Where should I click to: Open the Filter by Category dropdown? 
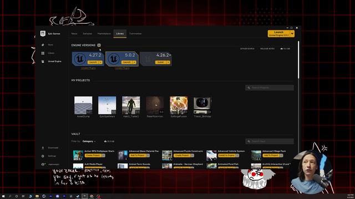(89, 142)
